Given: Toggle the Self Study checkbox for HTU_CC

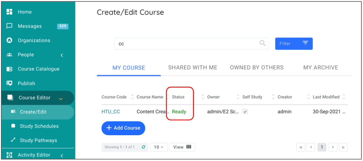Looking at the screenshot, I should (x=245, y=112).
